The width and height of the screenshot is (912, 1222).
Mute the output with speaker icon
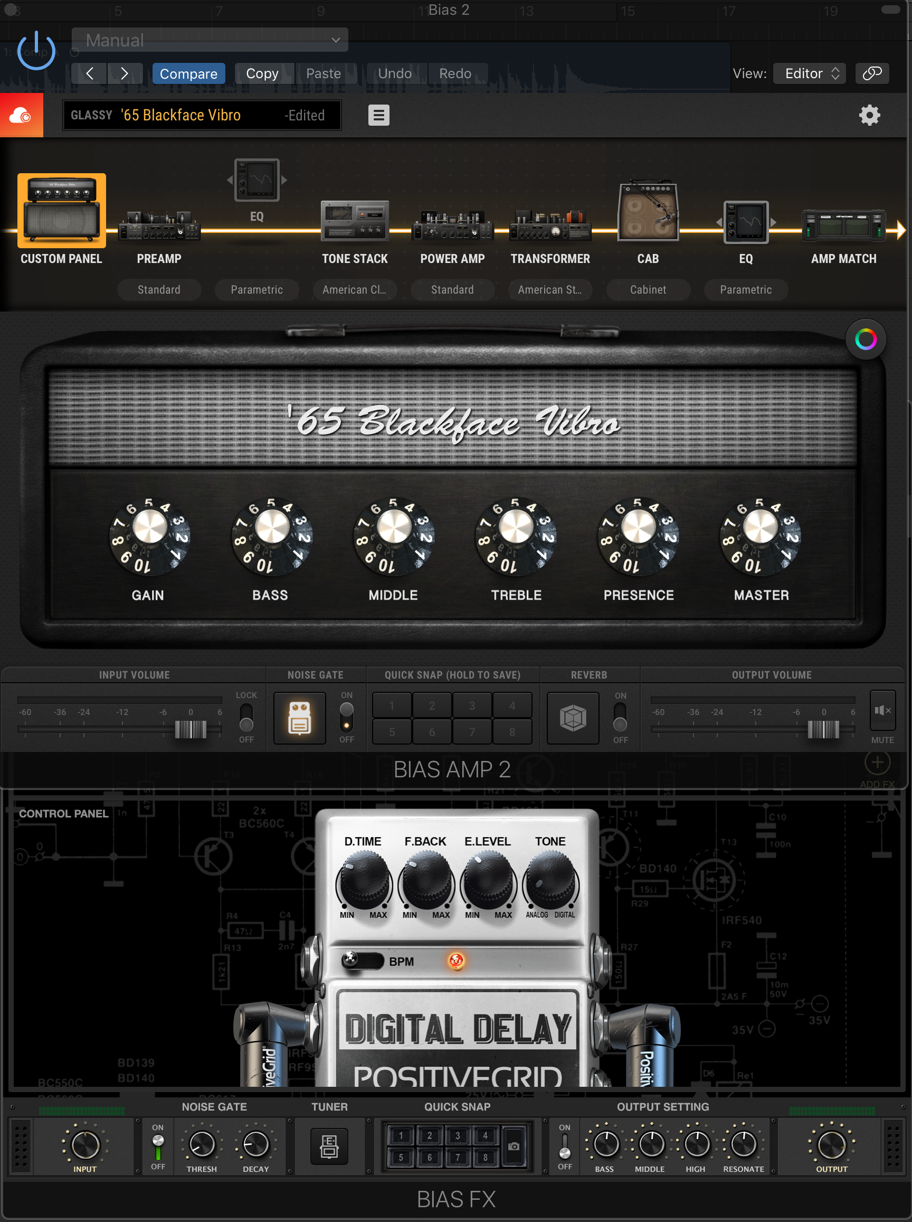tap(882, 710)
